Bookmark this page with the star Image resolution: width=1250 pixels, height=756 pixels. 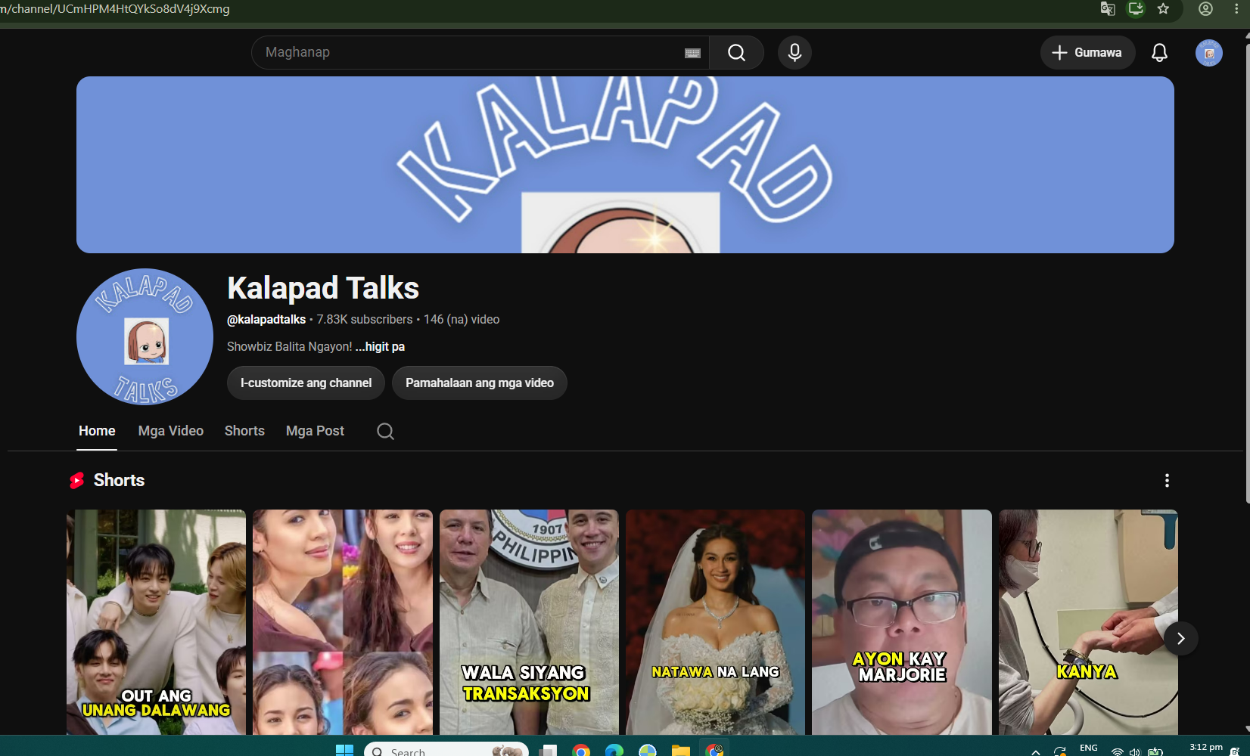(1164, 9)
